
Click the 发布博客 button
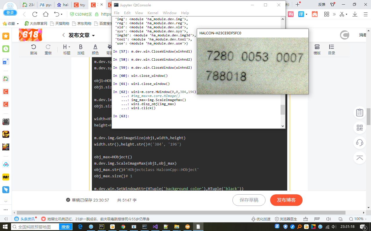coord(286,200)
